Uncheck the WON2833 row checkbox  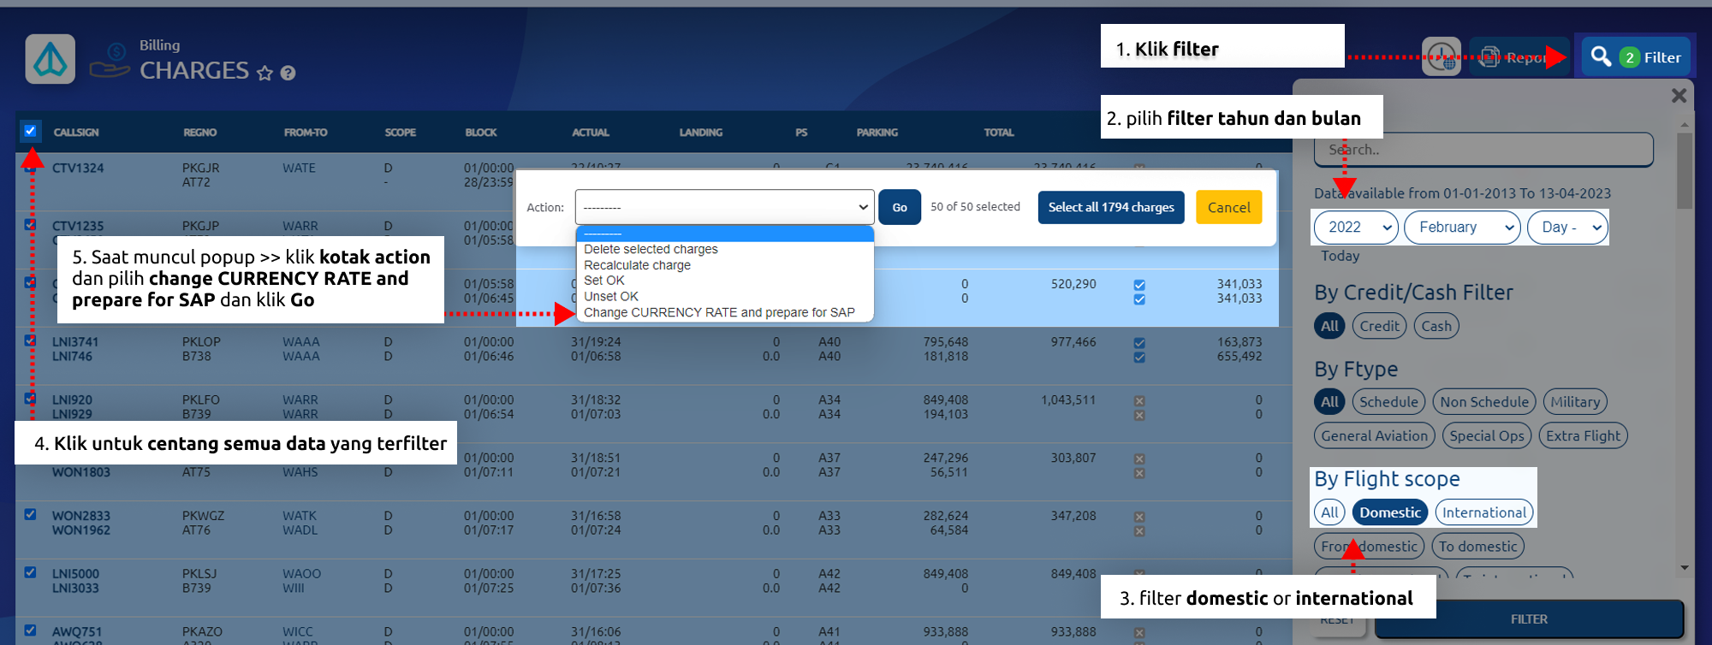(x=30, y=514)
